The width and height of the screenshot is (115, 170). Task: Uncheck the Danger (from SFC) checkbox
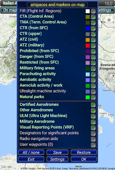pyautogui.click(x=93, y=57)
